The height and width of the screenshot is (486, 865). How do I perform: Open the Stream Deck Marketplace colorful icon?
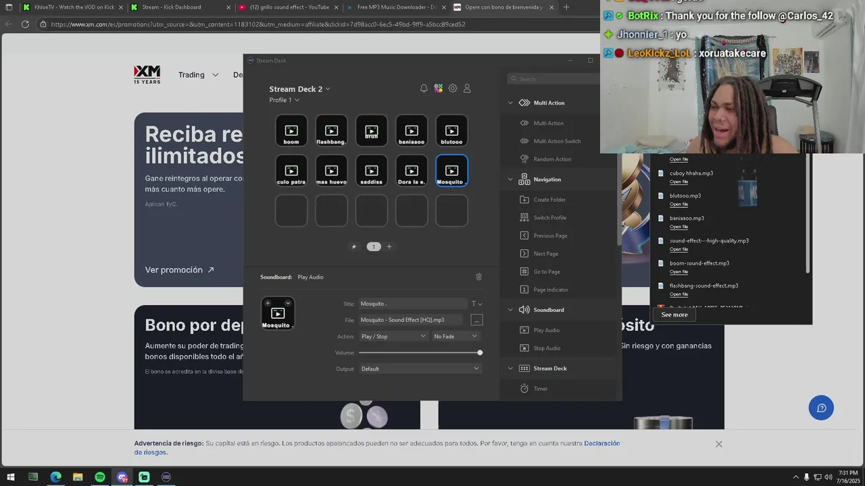[x=439, y=88]
